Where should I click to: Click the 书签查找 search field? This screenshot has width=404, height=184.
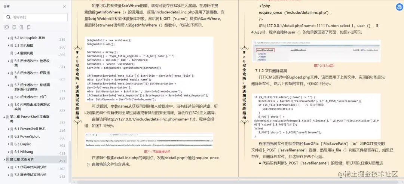tap(35, 17)
